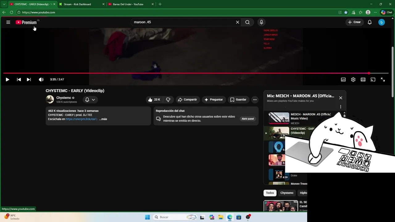Open the Favorites list icon
The image size is (395, 222).
pos(361,12)
